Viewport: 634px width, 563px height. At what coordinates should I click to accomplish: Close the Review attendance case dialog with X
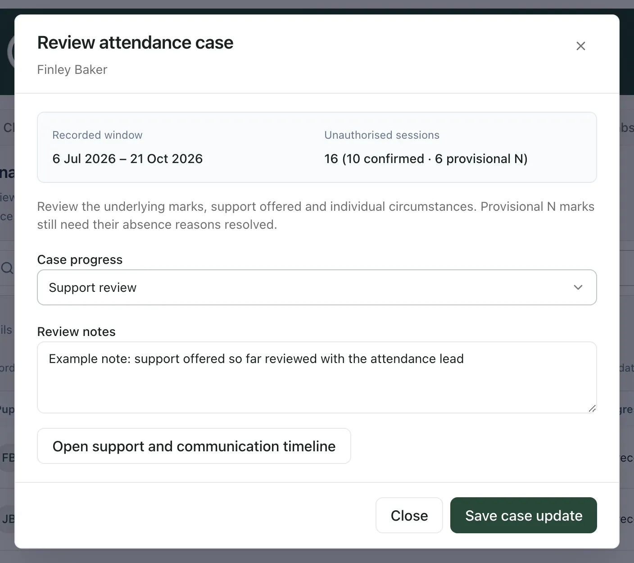click(x=580, y=46)
